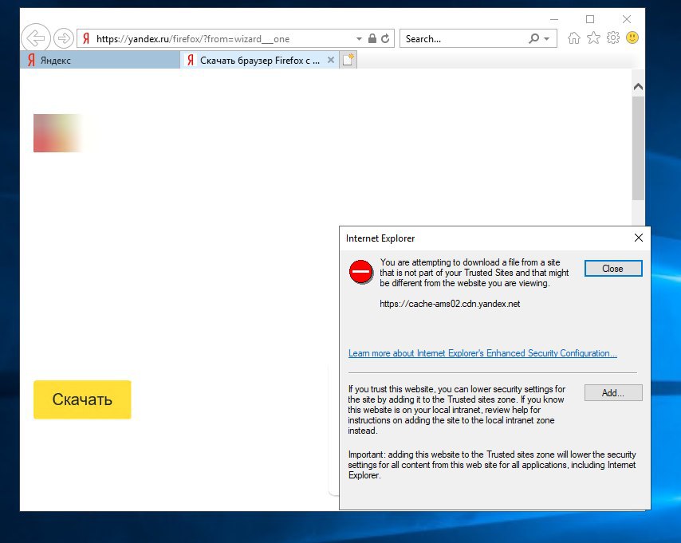Dismiss the Internet Explorer dialog with X
Image resolution: width=681 pixels, height=543 pixels.
638,238
